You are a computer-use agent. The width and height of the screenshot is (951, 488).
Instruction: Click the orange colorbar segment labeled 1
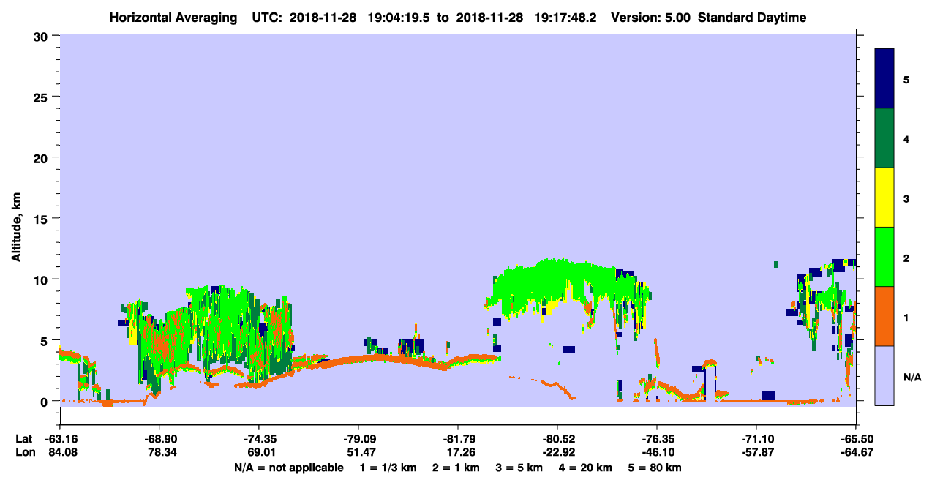click(884, 316)
